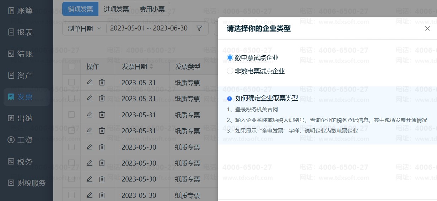The height and width of the screenshot is (201, 437).
Task: Select the 销项发票 tab
Action: (x=80, y=9)
